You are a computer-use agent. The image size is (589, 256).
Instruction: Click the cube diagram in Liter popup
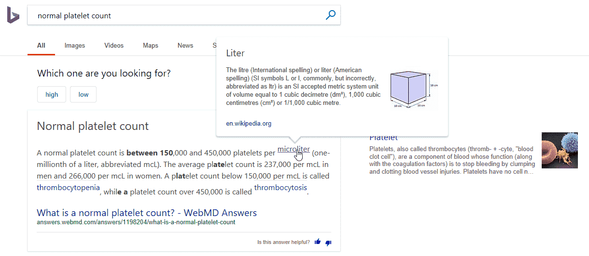[413, 90]
